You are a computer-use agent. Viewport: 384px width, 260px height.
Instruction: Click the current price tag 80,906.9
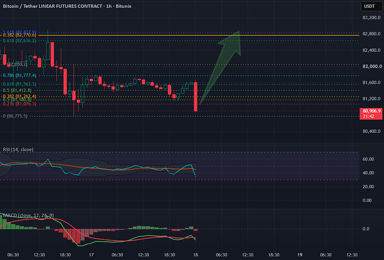(371, 111)
